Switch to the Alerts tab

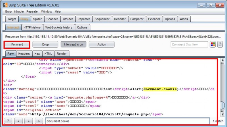coord(184,19)
